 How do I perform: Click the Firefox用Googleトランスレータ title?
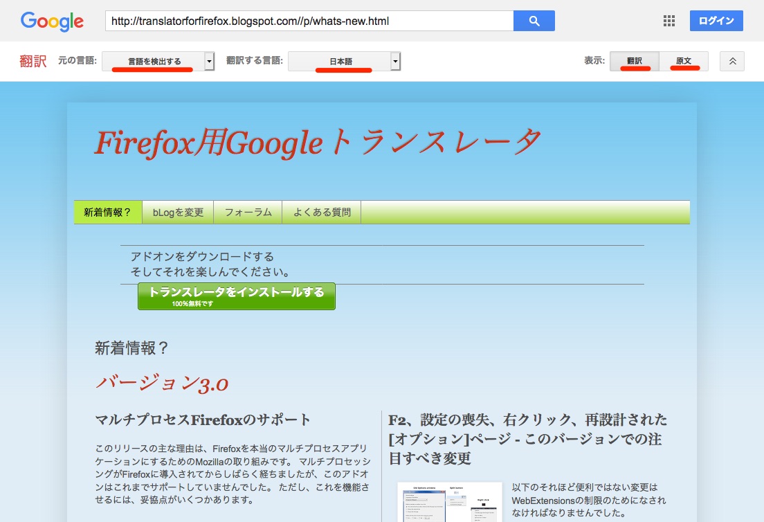click(x=317, y=143)
